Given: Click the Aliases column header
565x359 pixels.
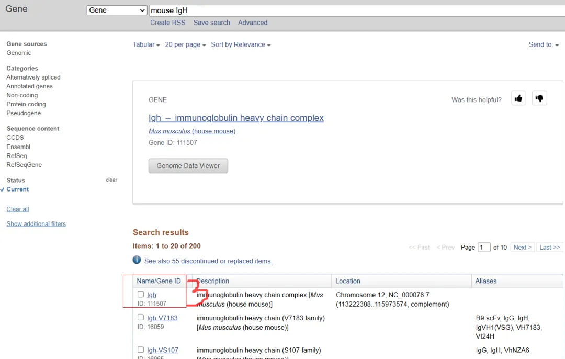Looking at the screenshot, I should pos(485,281).
